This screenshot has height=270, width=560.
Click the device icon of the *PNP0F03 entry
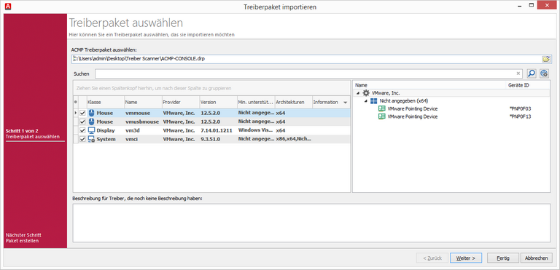[382, 108]
